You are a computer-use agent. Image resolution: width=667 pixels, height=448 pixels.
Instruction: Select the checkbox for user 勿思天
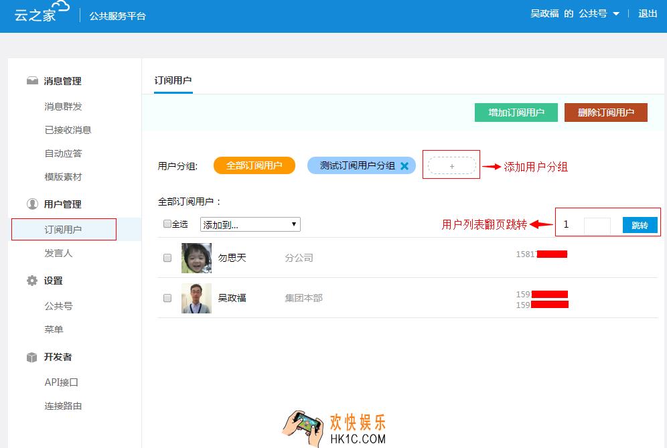click(x=167, y=258)
